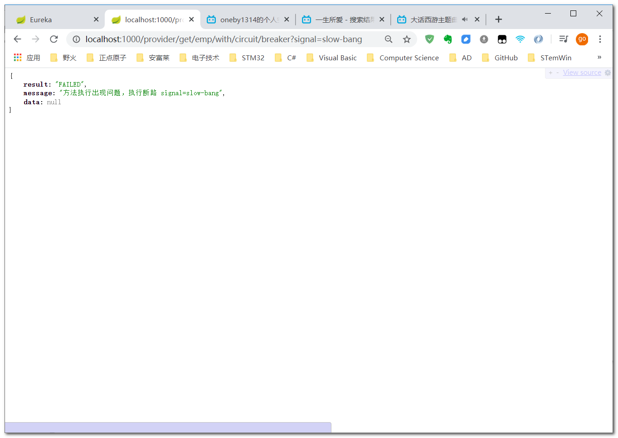Open the STM32 bookmark folder
Image resolution: width=618 pixels, height=438 pixels.
pyautogui.click(x=247, y=58)
